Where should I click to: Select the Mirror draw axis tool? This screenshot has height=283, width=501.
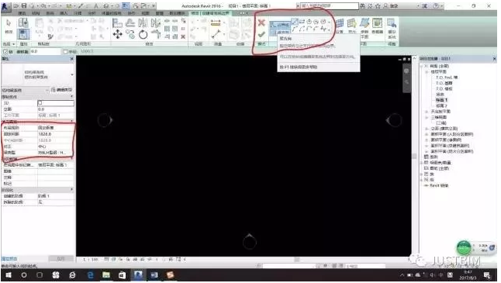tap(156, 23)
